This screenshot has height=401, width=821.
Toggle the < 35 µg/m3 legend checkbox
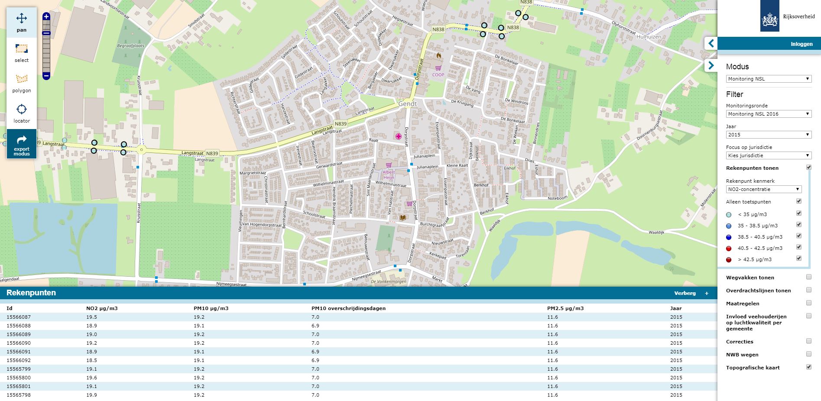[799, 213]
